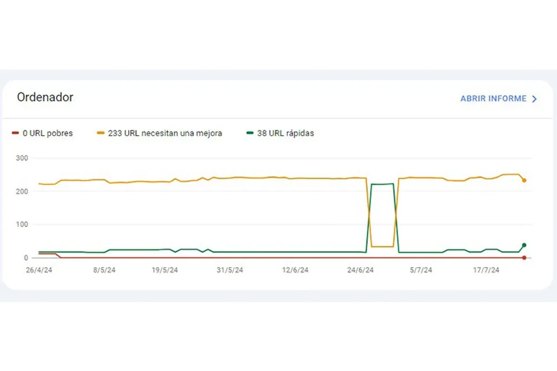Select the '38 URL rápidas' legend label

pyautogui.click(x=286, y=133)
